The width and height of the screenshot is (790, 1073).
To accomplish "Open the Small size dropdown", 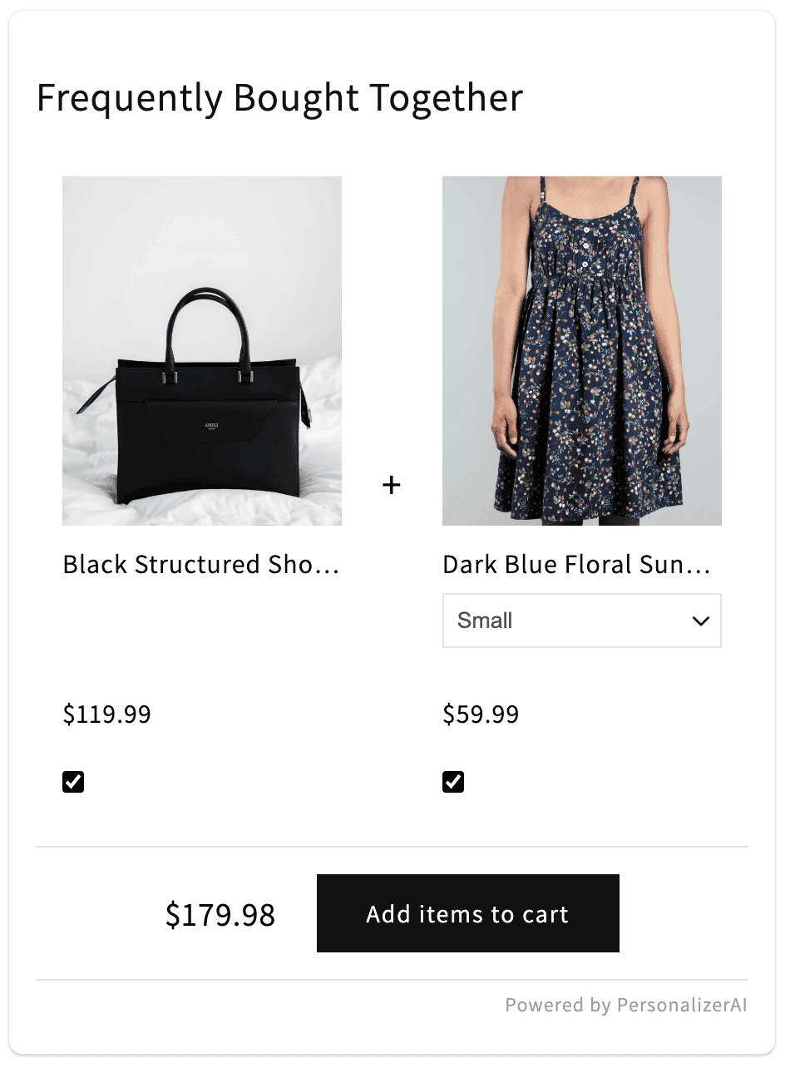I will click(581, 621).
